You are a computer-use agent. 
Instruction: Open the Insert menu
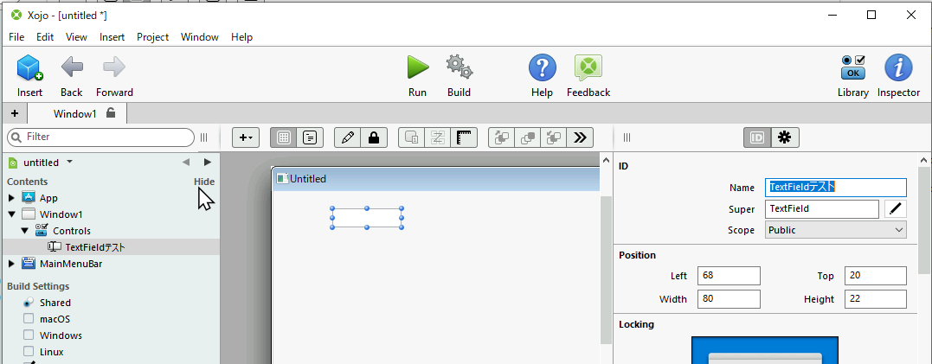112,37
